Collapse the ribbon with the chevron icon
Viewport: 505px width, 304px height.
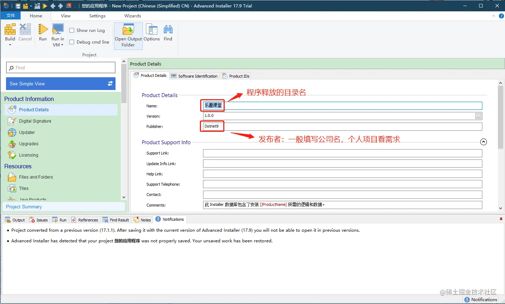(494, 16)
